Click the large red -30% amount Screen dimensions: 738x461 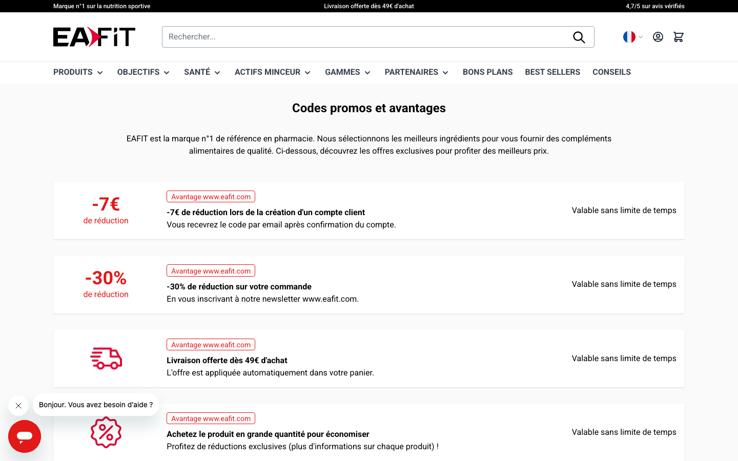[x=106, y=278]
